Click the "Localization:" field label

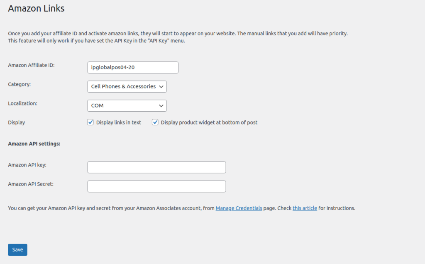(x=22, y=103)
